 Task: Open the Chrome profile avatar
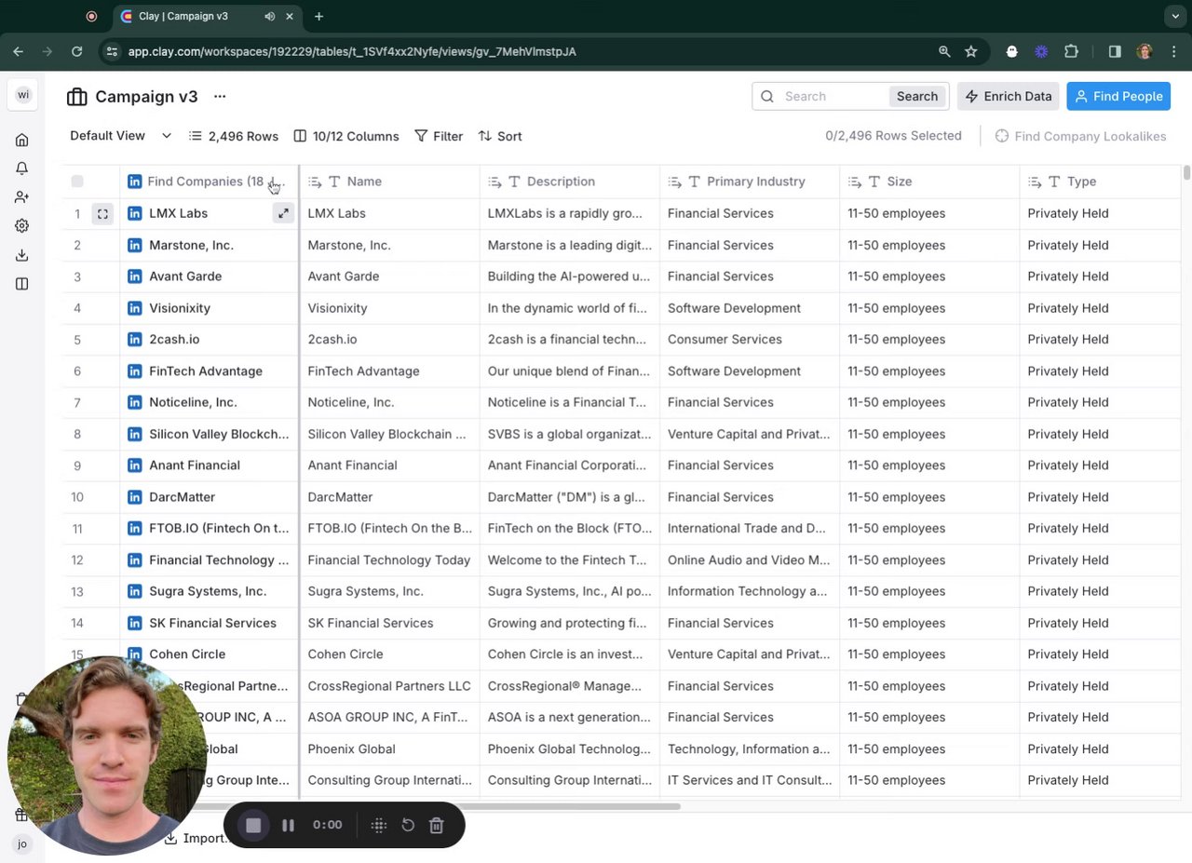pyautogui.click(x=1145, y=51)
